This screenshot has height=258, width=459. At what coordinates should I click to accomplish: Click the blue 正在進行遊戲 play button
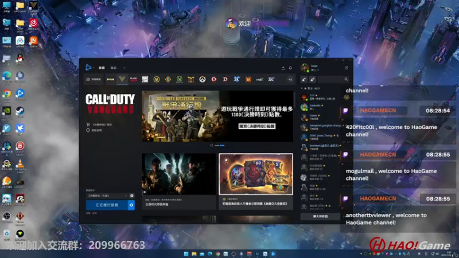(107, 205)
